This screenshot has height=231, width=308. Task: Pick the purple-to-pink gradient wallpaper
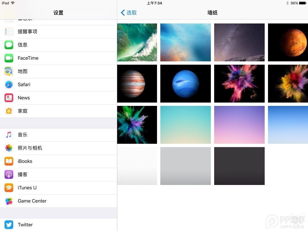pyautogui.click(x=239, y=125)
